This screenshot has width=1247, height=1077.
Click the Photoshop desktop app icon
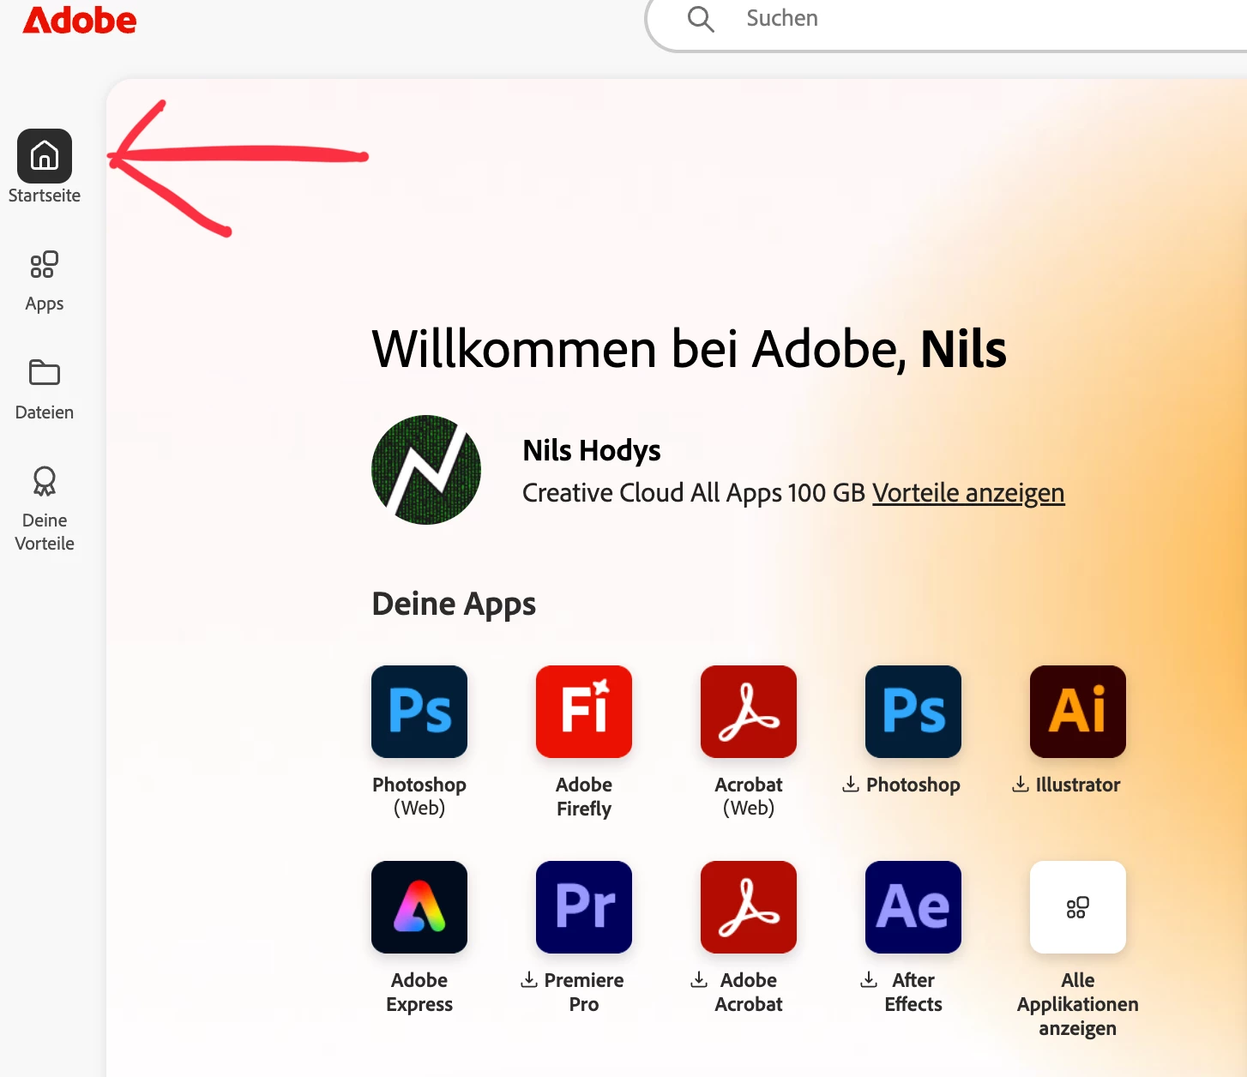tap(913, 712)
